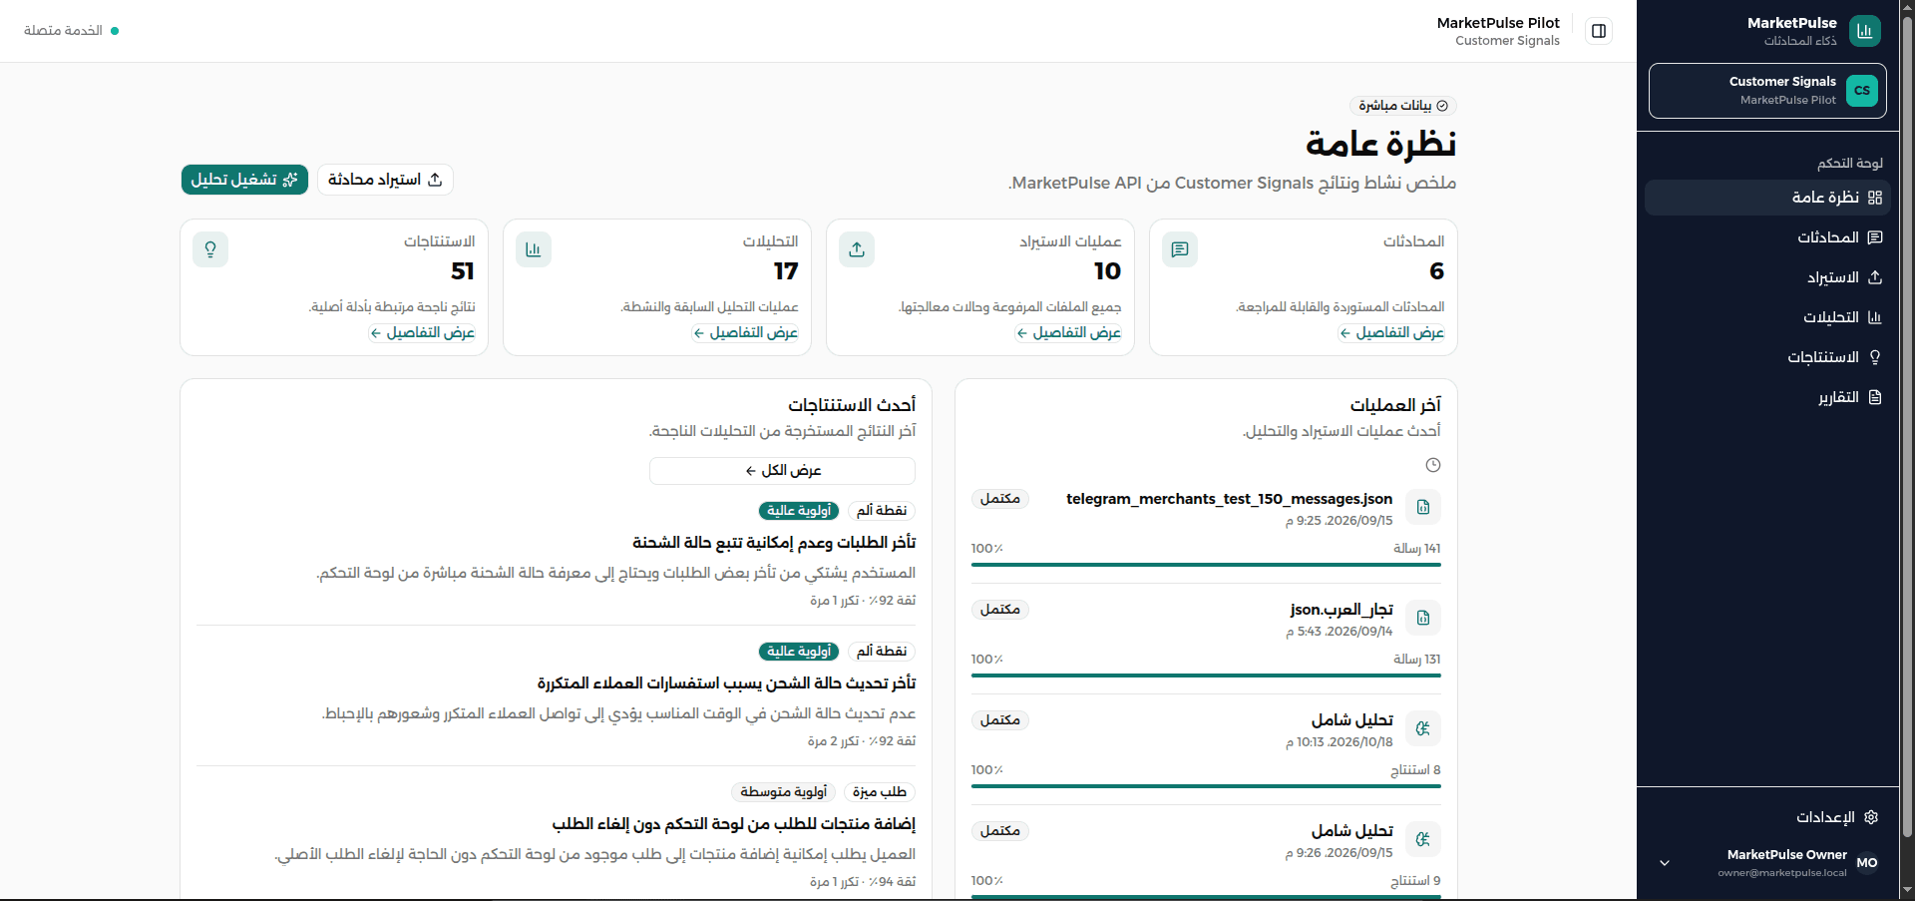Open التقارير in the sidebar

click(x=1767, y=397)
